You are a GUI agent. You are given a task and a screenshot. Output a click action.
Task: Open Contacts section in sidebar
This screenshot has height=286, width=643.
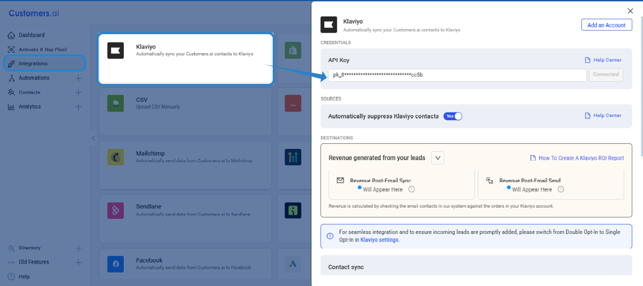click(29, 92)
